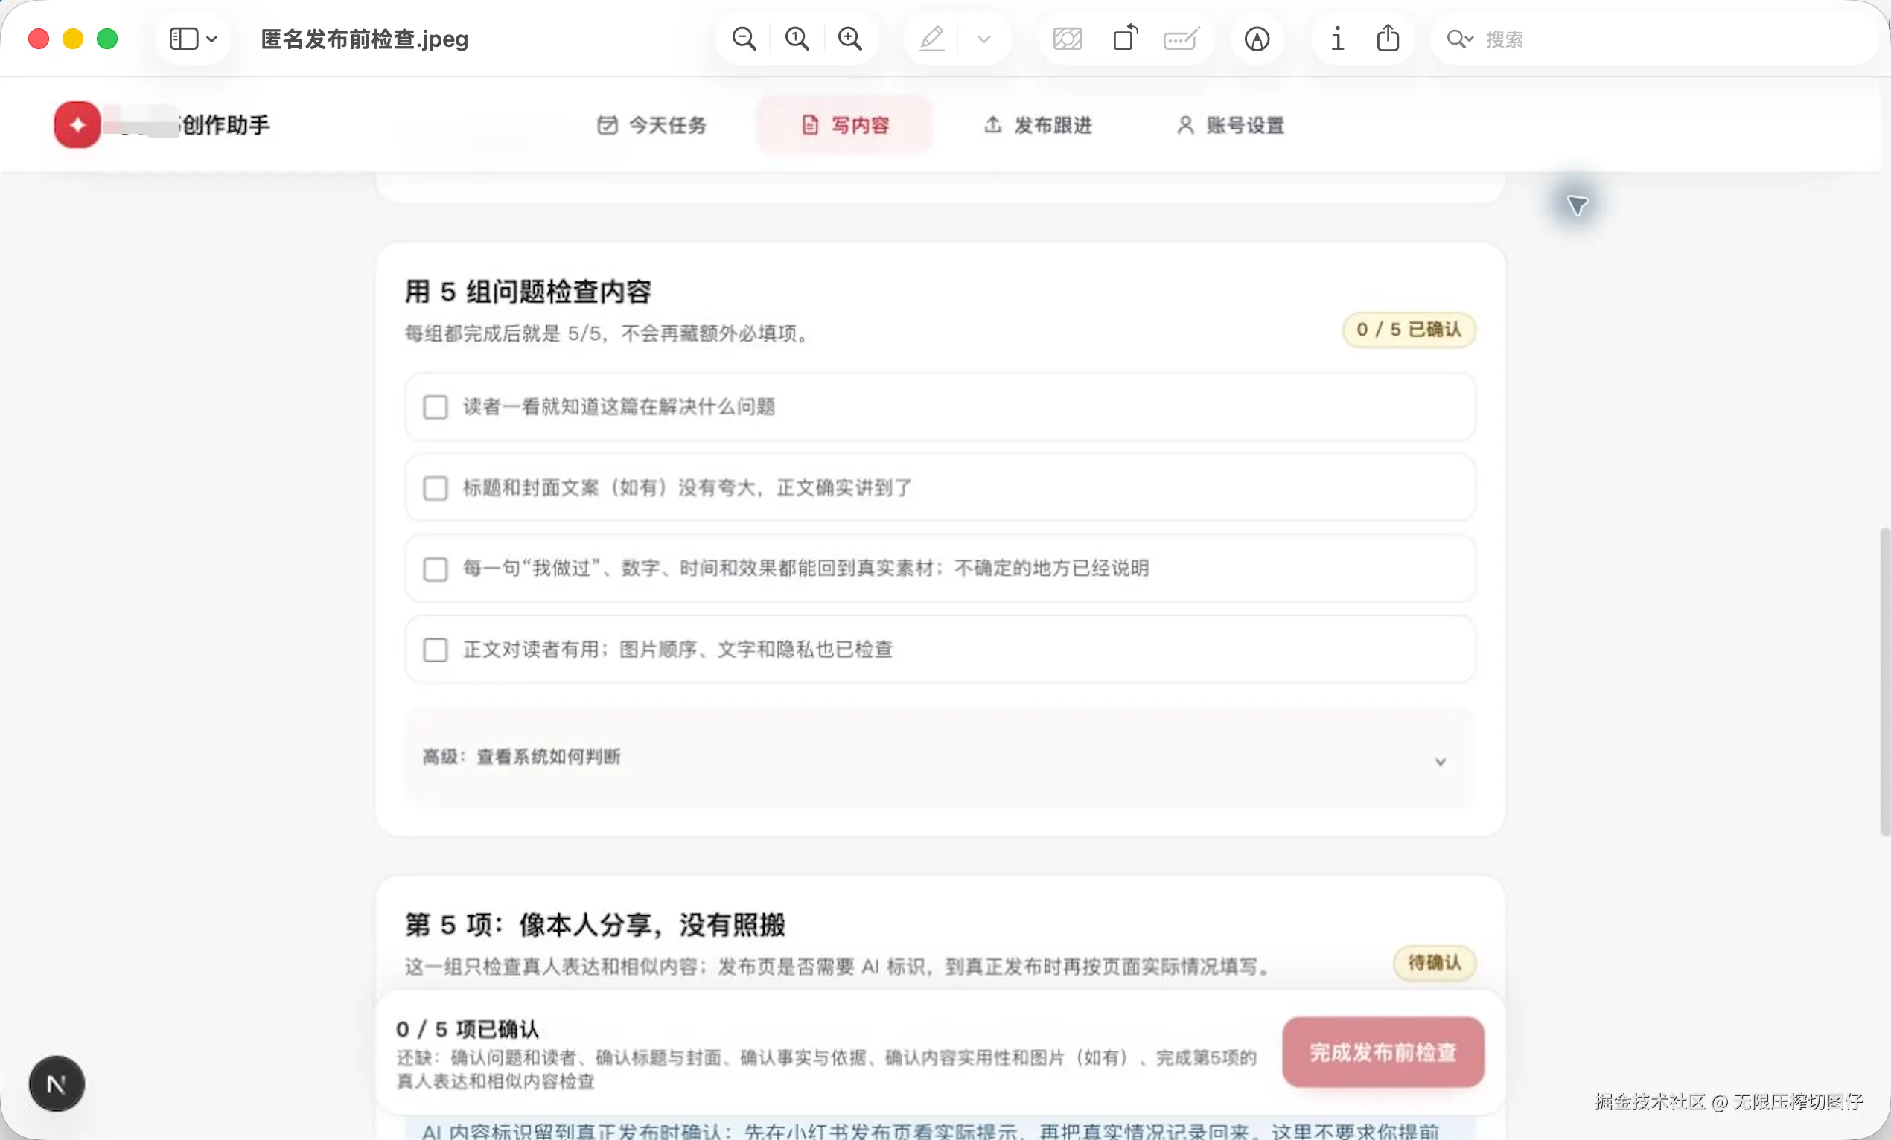This screenshot has width=1891, height=1140.
Task: Click the round N dev indicator button
Action: coord(57,1083)
